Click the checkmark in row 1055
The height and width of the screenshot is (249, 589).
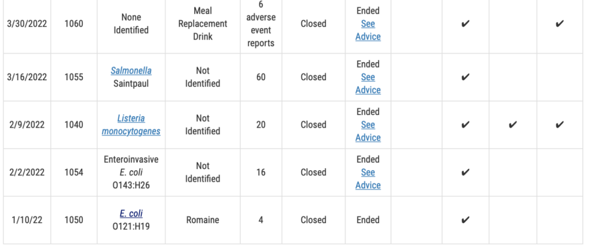pyautogui.click(x=465, y=77)
